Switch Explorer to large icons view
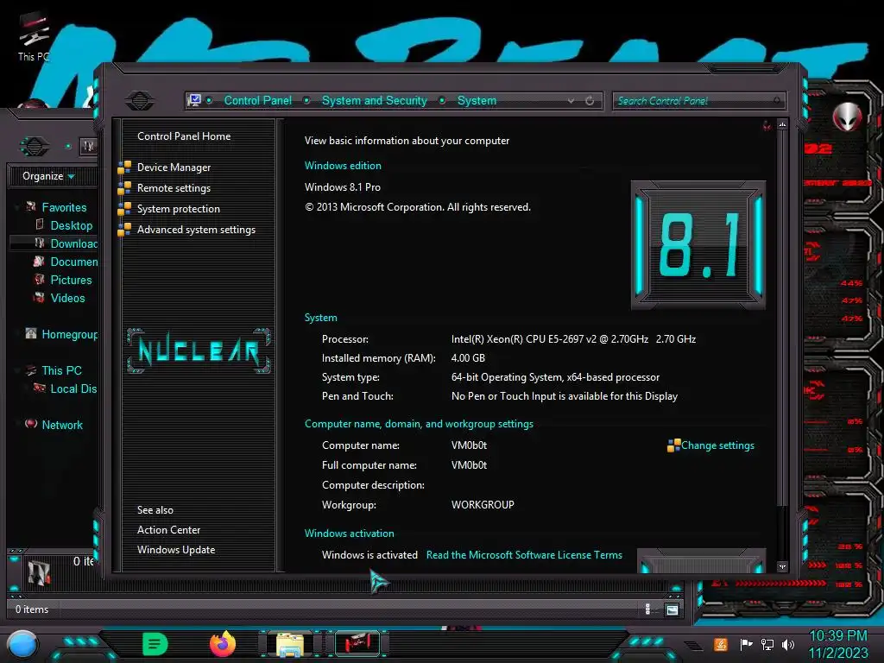The height and width of the screenshot is (663, 884). point(672,609)
